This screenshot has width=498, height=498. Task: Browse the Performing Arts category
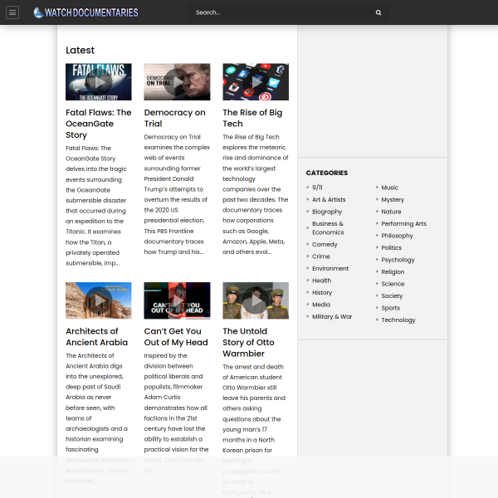403,223
